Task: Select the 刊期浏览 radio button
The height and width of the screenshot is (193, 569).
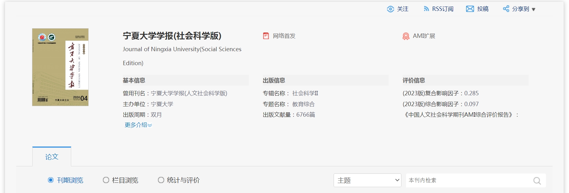Action: tap(51, 180)
